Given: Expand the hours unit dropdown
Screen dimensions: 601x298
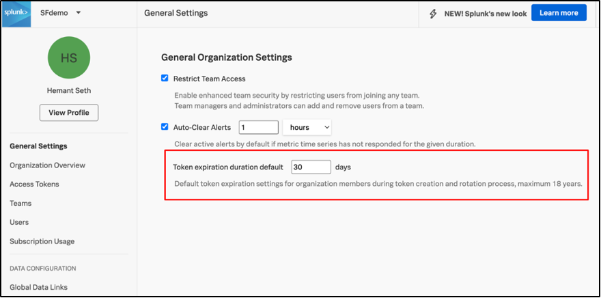Looking at the screenshot, I should pos(307,127).
